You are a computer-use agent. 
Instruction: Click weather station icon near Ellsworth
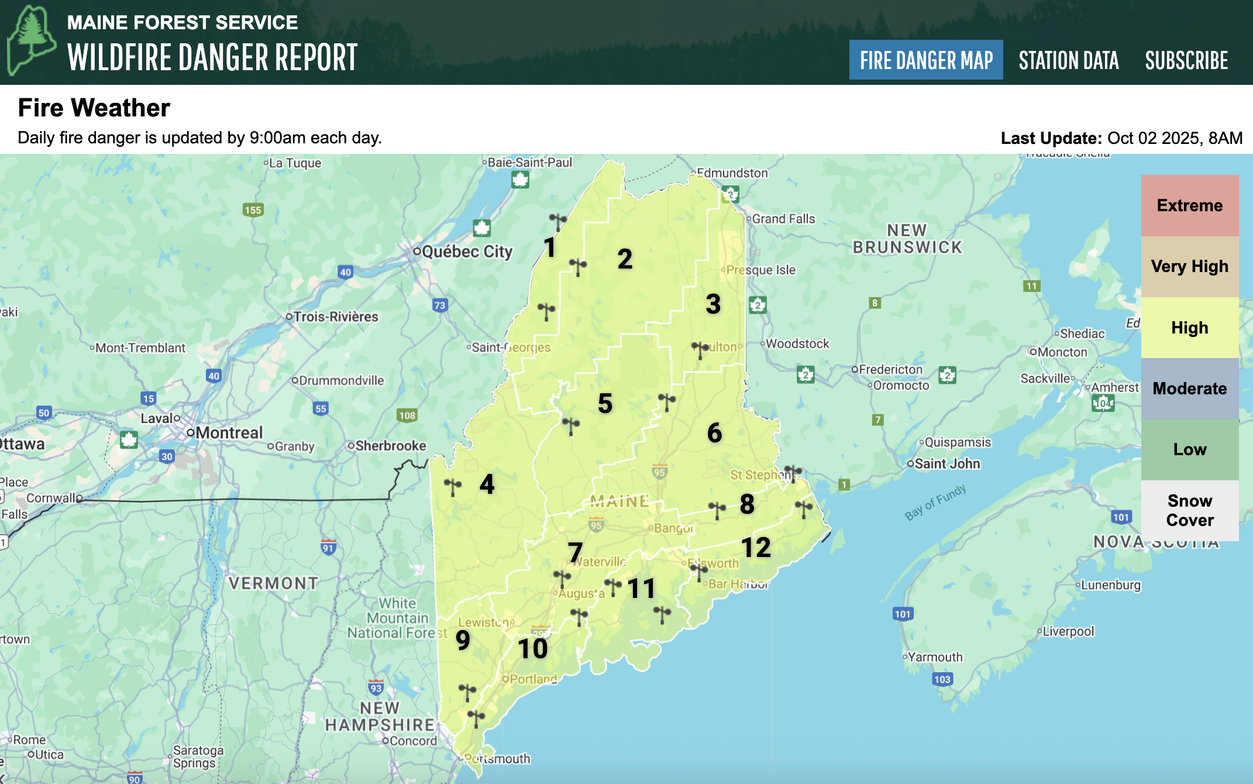click(x=698, y=570)
